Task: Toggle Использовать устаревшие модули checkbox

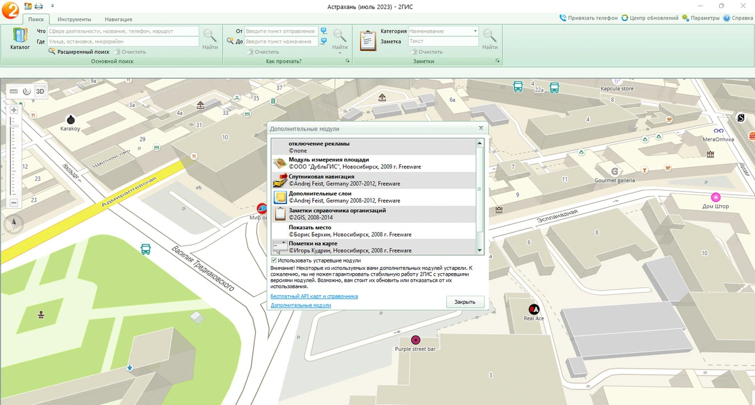Action: click(x=274, y=260)
